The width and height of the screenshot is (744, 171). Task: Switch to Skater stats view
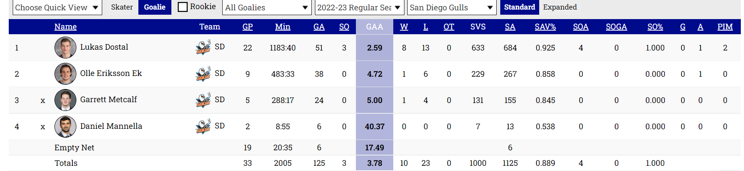(x=122, y=7)
